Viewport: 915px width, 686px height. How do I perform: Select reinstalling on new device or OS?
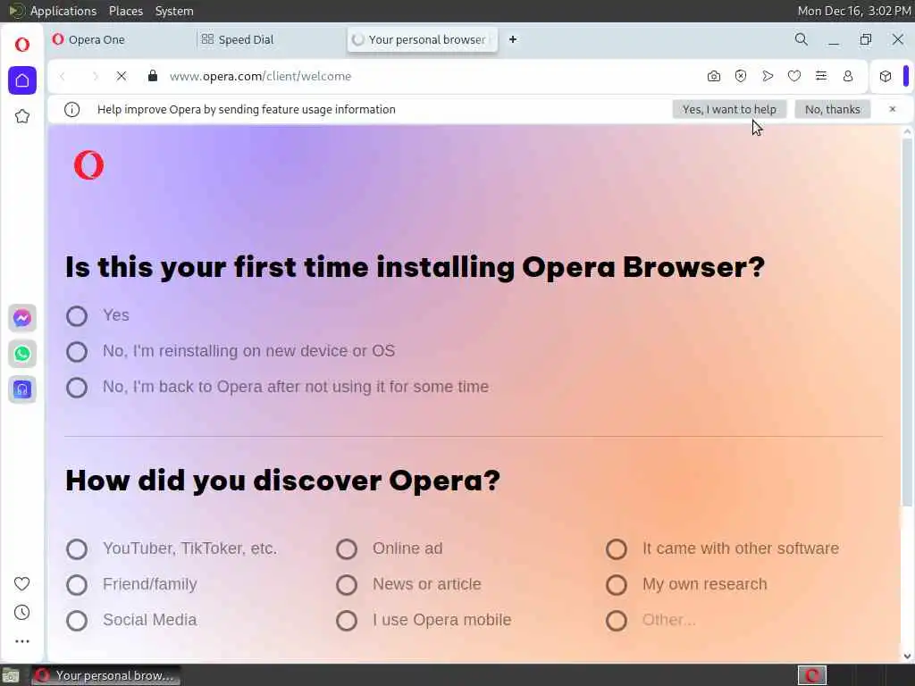[x=77, y=352]
